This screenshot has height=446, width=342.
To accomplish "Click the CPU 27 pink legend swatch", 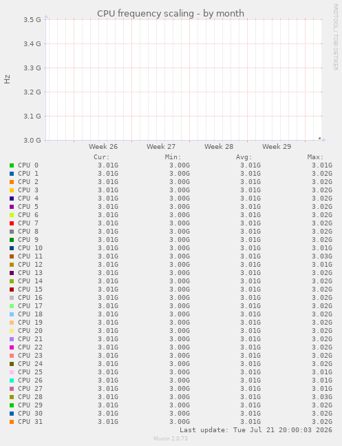I will click(x=12, y=389).
